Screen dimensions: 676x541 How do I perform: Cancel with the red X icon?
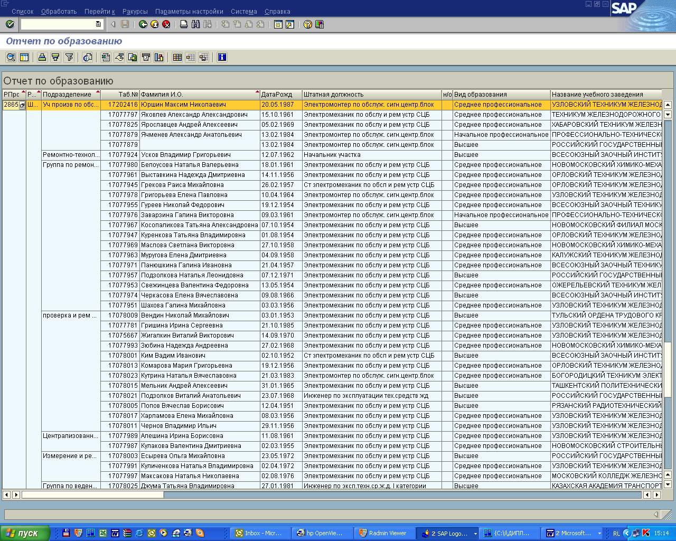point(166,24)
